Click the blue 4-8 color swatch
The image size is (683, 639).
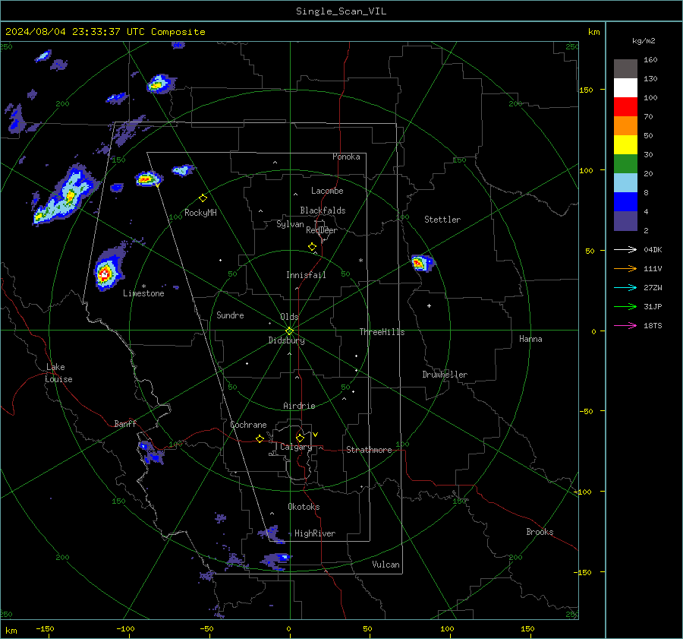pos(625,202)
